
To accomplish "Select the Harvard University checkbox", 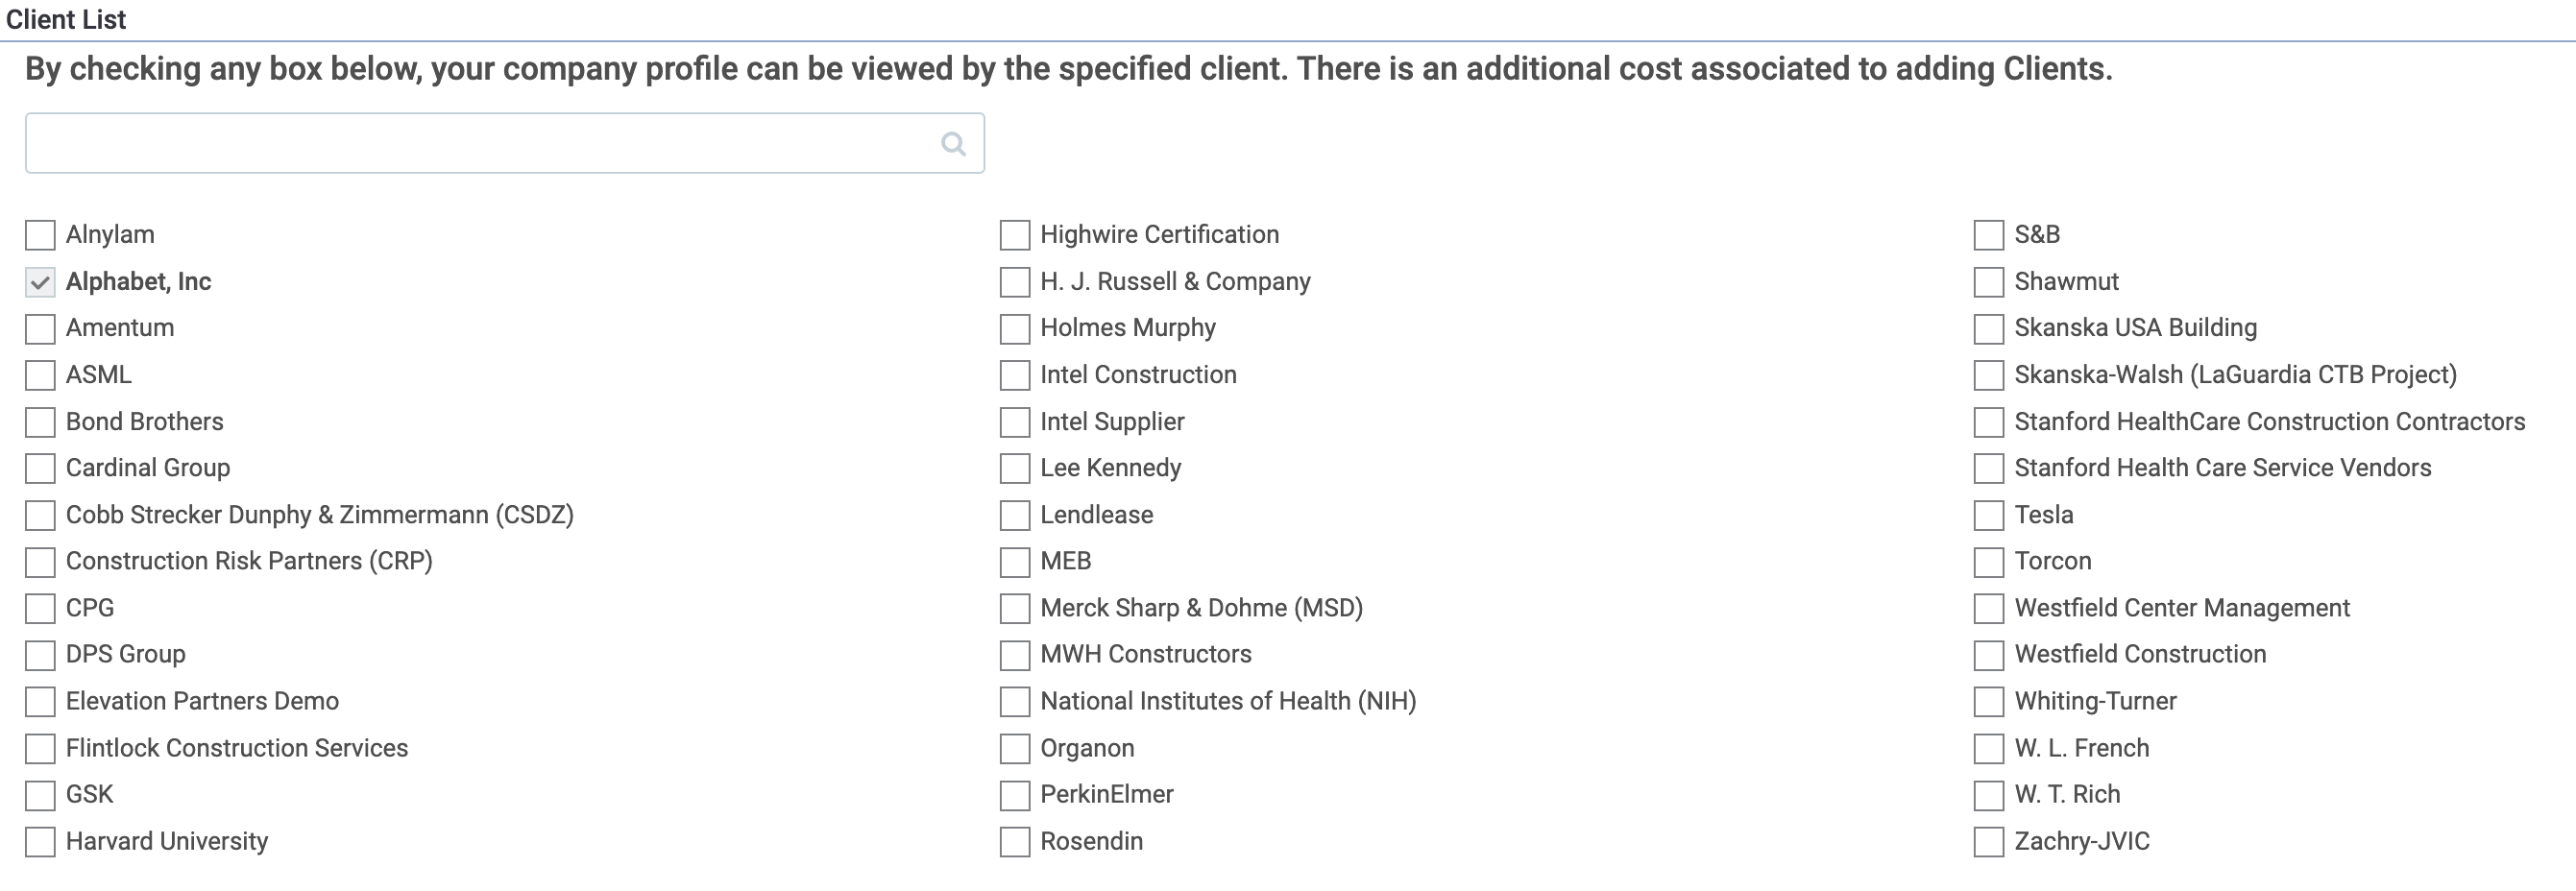I will 40,842.
